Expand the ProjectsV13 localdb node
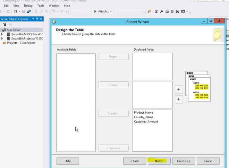This screenshot has width=229, height=168. 2,38
